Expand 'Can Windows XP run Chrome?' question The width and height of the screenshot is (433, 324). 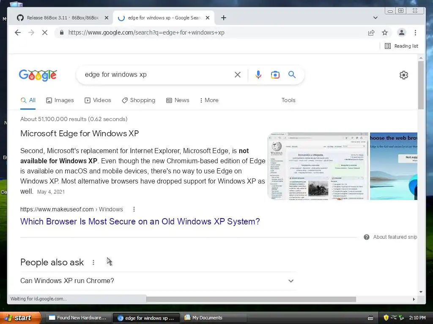tap(158, 281)
